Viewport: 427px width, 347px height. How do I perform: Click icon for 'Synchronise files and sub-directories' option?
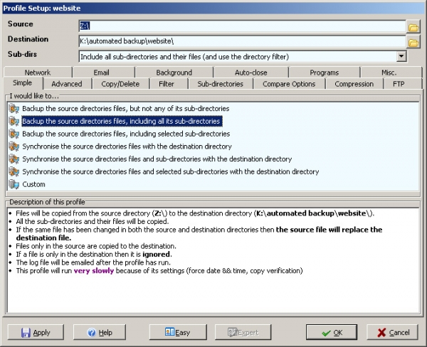tap(14, 159)
